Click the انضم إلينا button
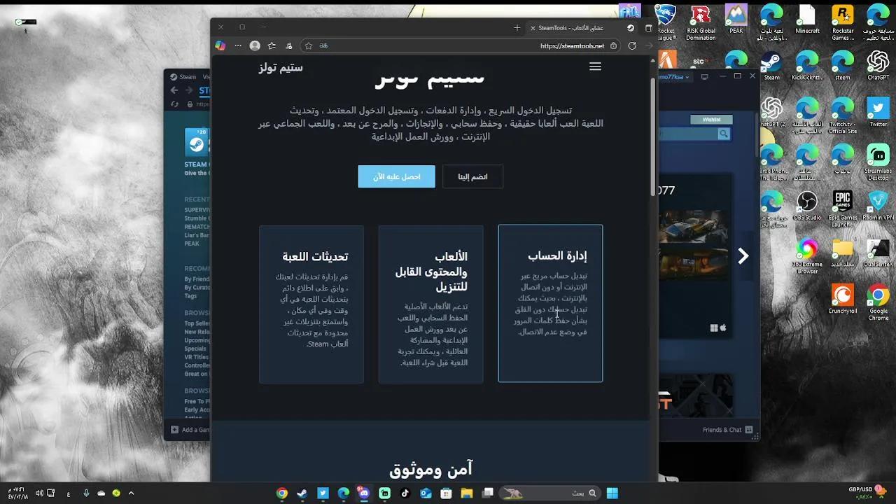This screenshot has width=896, height=504. click(472, 176)
